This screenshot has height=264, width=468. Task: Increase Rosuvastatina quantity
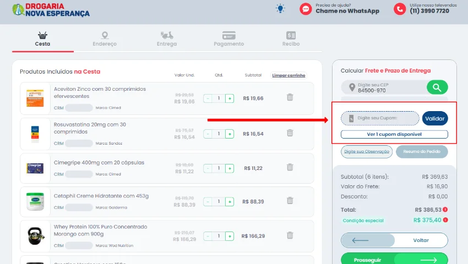point(230,134)
